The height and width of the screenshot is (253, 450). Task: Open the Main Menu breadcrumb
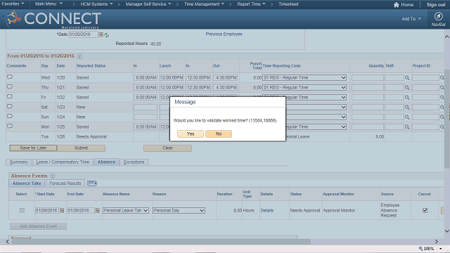pyautogui.click(x=49, y=4)
